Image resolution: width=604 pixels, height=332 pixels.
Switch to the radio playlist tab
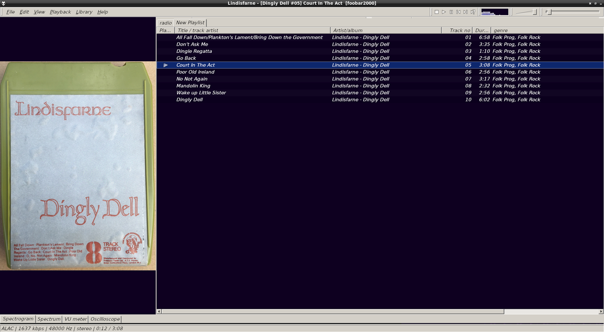click(166, 23)
